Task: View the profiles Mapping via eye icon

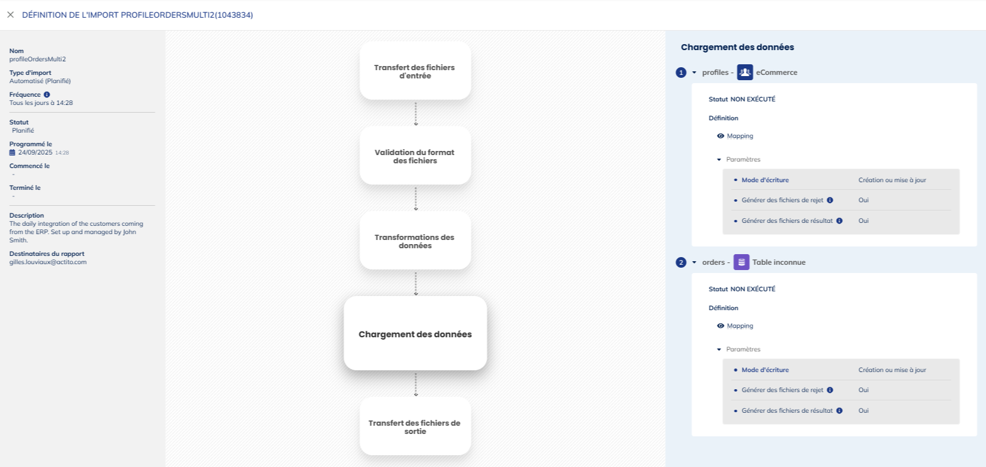Action: tap(721, 136)
